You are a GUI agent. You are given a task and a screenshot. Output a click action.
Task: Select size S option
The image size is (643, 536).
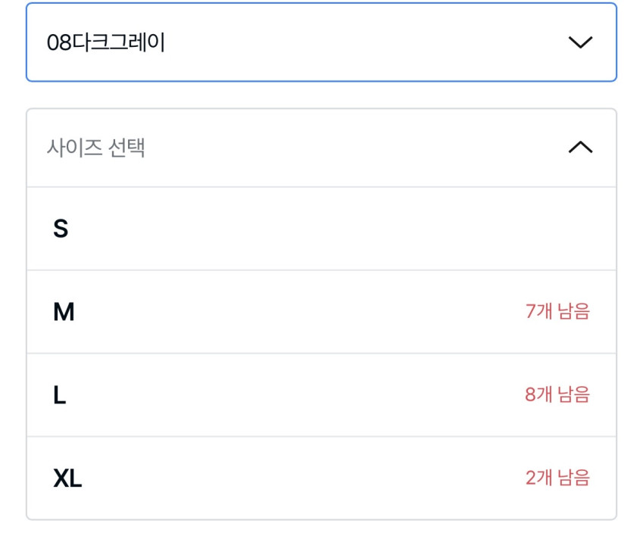point(321,229)
